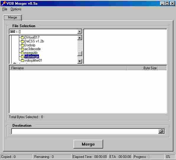Image resolution: width=176 pixels, height=160 pixels.
Task: Open the File menu
Action: (5, 9)
